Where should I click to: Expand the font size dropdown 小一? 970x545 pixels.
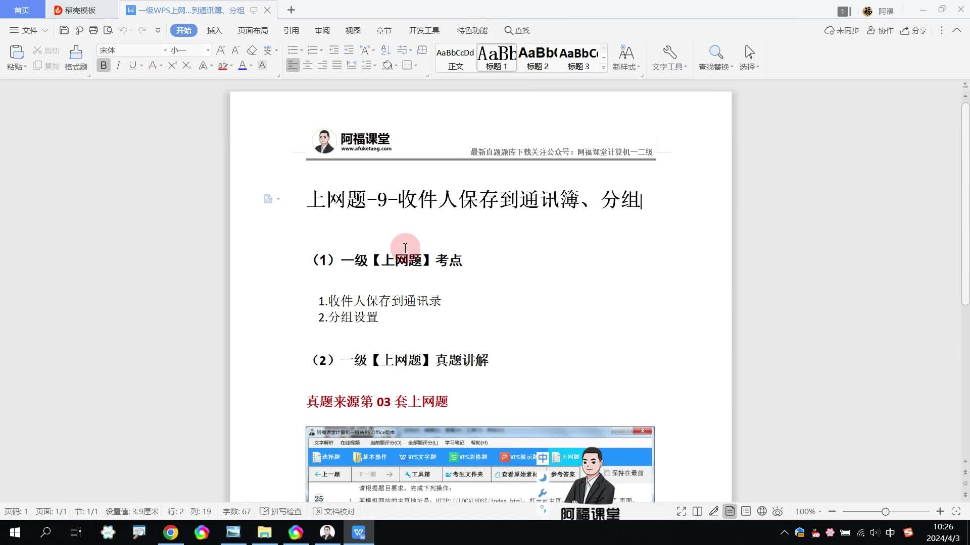(208, 50)
